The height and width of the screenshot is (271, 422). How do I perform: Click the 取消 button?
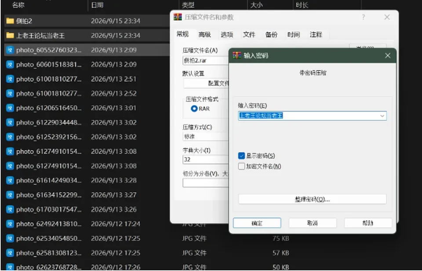coord(313,223)
